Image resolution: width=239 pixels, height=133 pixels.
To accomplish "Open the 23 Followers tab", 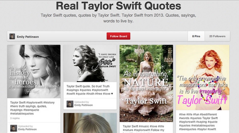I will (217, 36).
